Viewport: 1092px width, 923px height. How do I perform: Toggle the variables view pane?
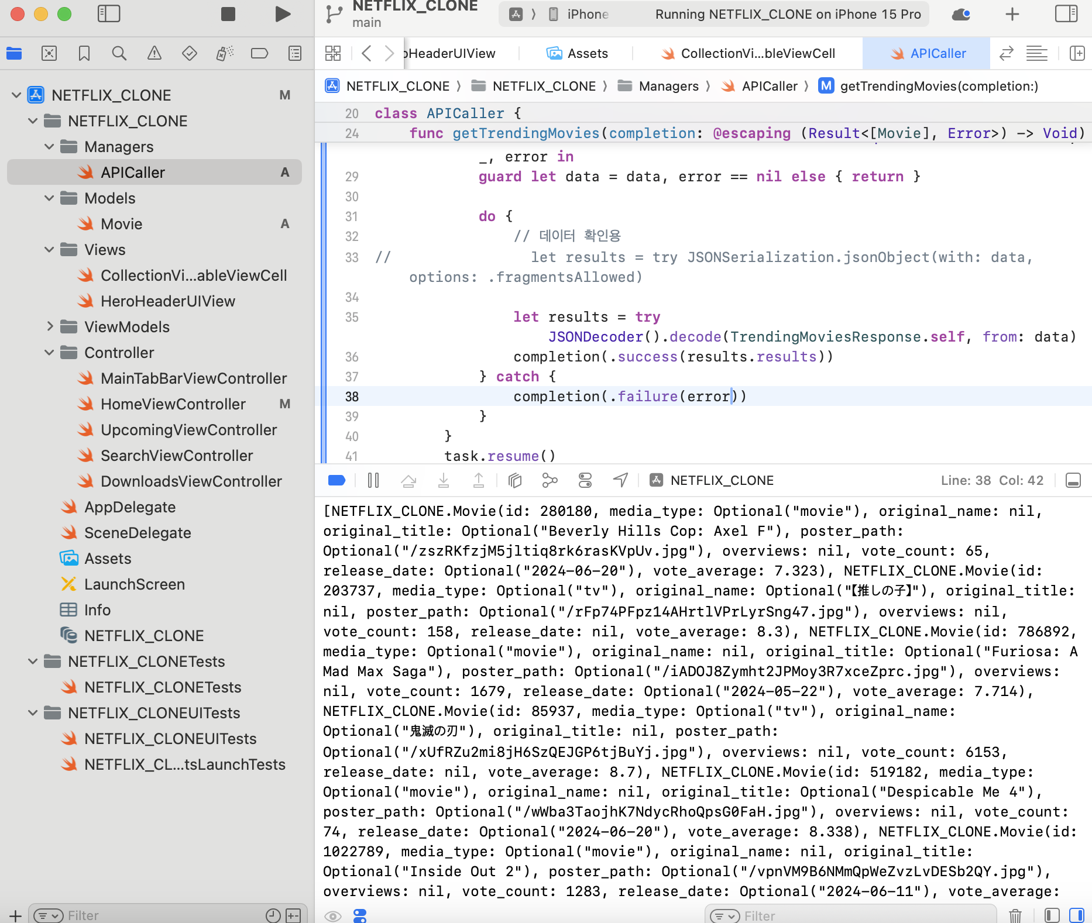pyautogui.click(x=1052, y=915)
